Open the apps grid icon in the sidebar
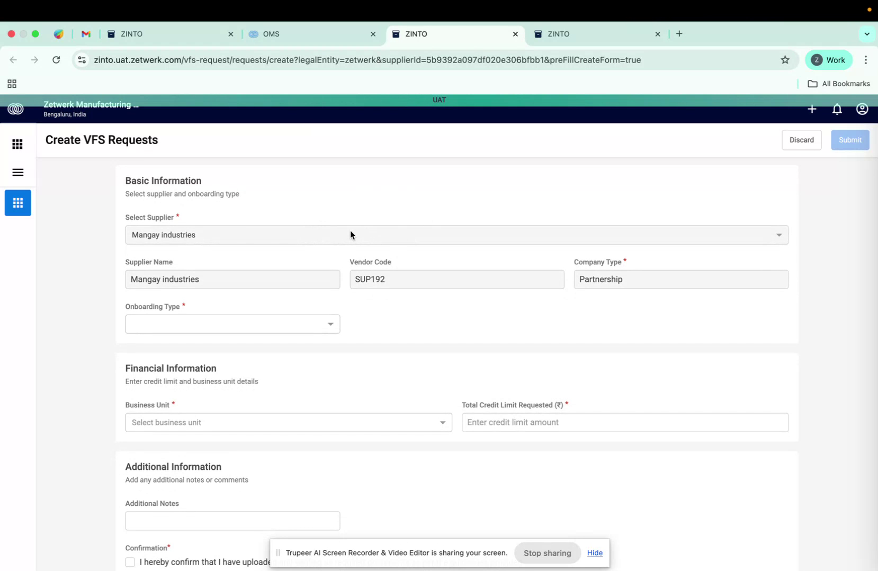Viewport: 878px width, 571px height. (x=17, y=144)
